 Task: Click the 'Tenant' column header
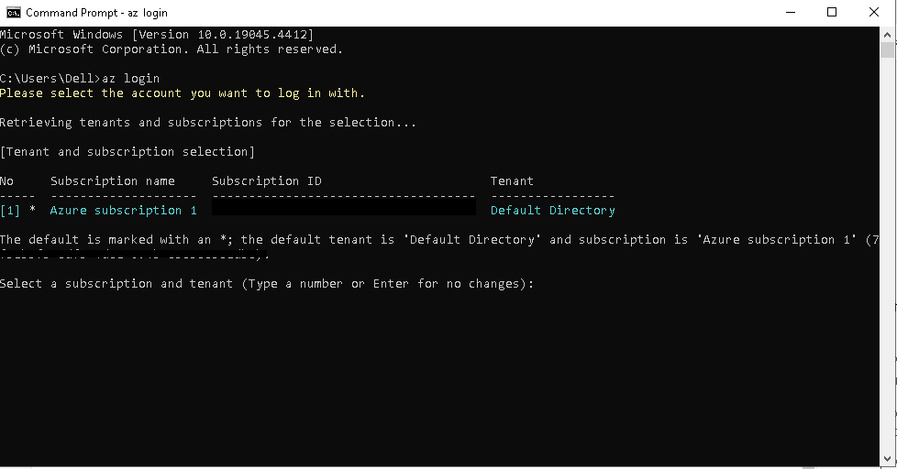click(x=512, y=181)
